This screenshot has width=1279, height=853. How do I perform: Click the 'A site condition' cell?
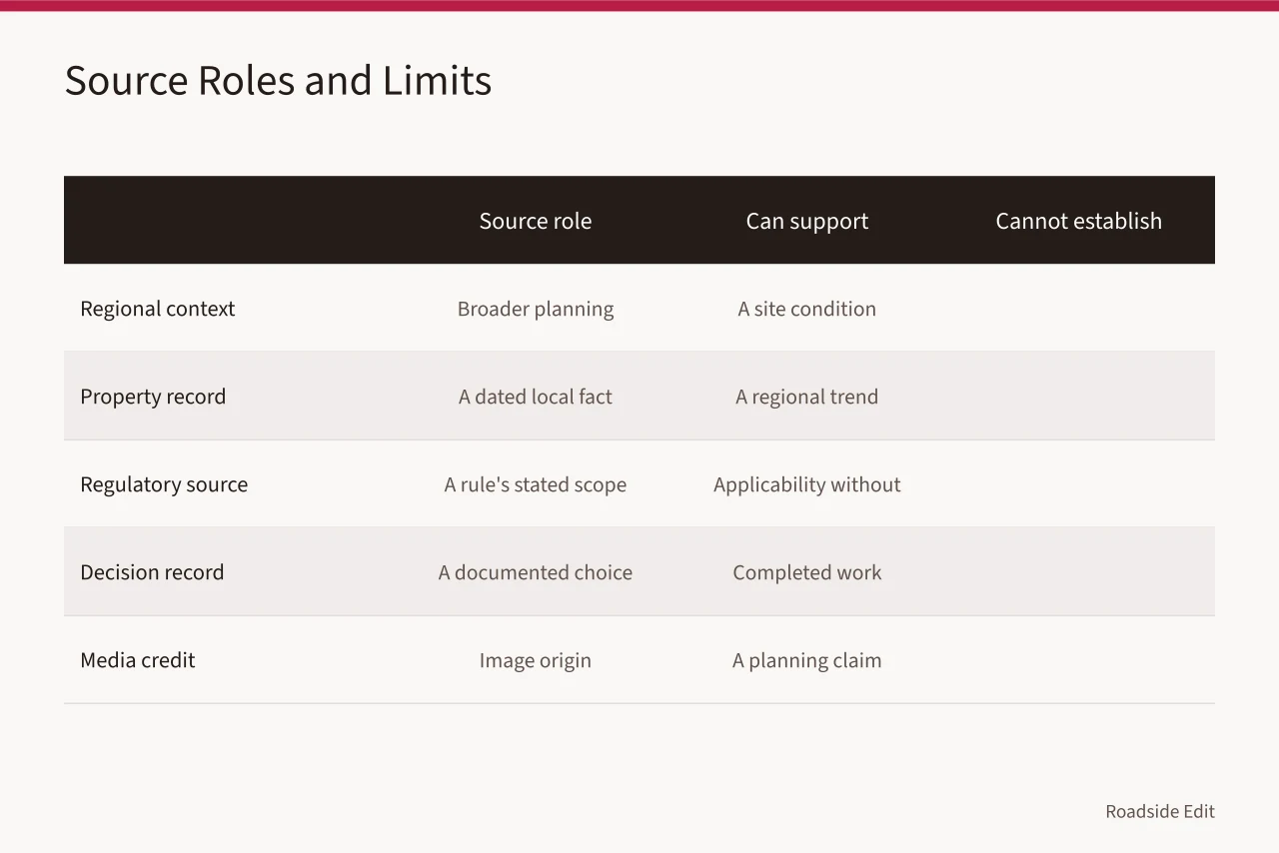click(x=807, y=309)
